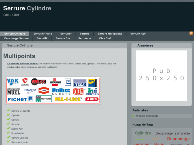Click the green arrow beside Annuaire Depannage
Screen dimensions: 194x145
(x=133, y=116)
